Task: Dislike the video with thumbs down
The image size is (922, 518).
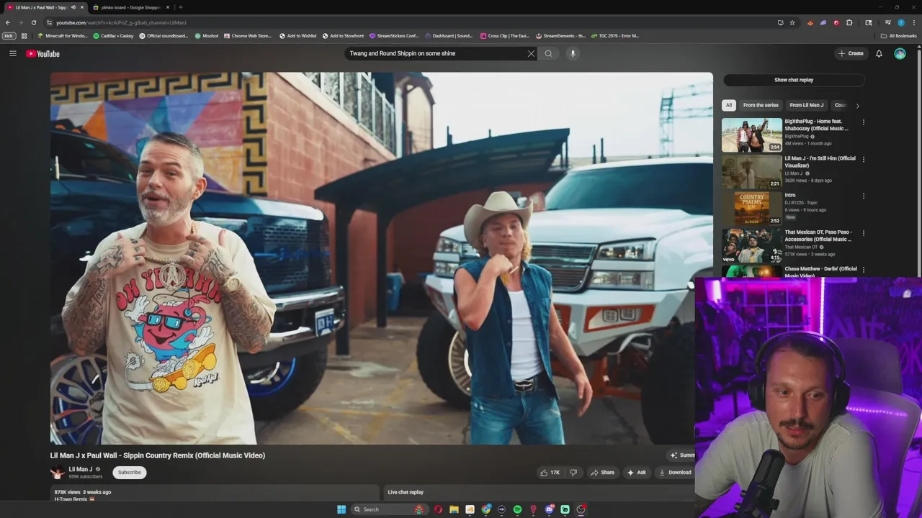Action: click(x=573, y=473)
